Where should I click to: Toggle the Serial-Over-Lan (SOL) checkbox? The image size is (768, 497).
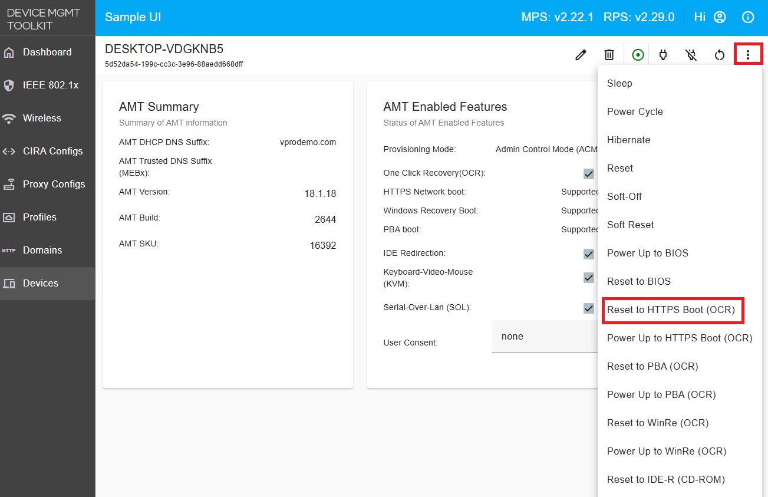pyautogui.click(x=588, y=308)
